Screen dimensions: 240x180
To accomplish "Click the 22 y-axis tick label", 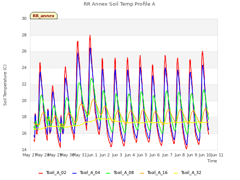I will (x=24, y=84).
